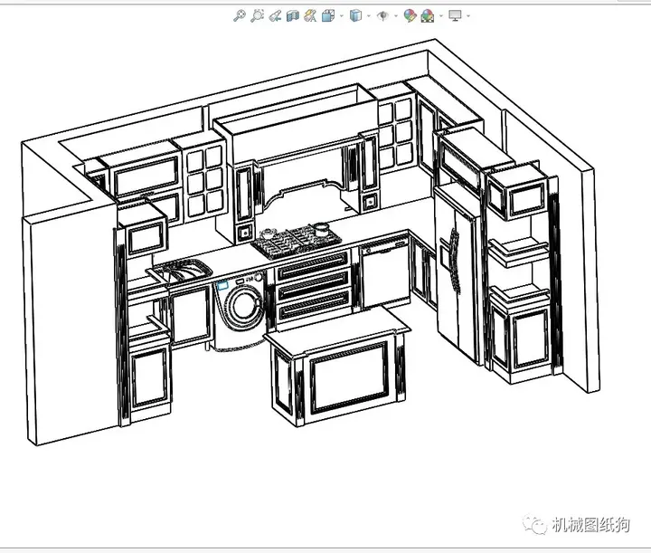Go back to Previous View
The image size is (651, 553).
click(275, 15)
